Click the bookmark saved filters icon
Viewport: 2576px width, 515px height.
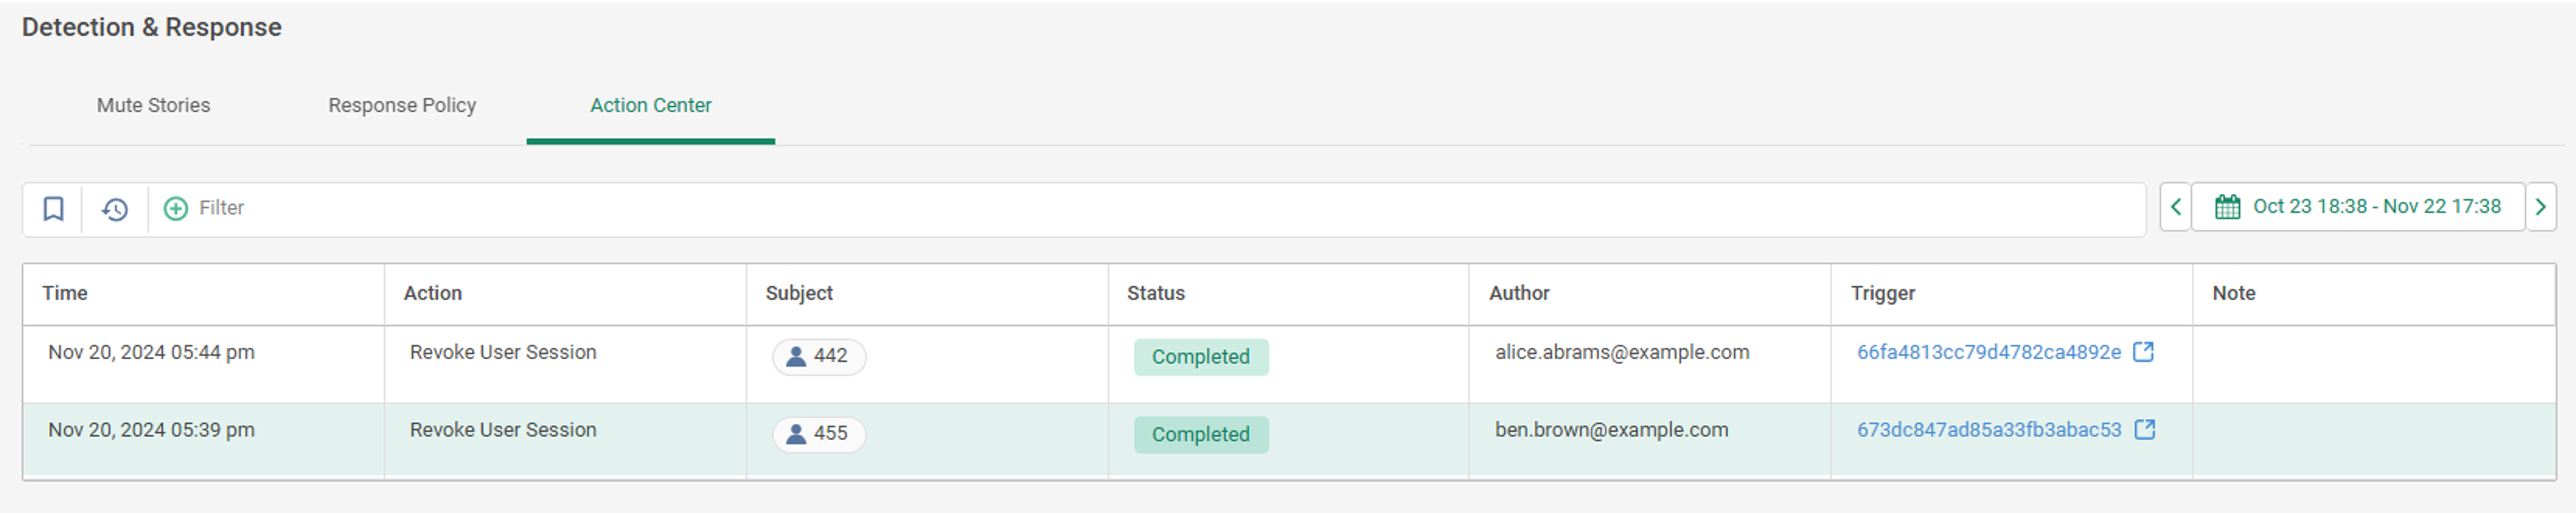click(x=54, y=208)
